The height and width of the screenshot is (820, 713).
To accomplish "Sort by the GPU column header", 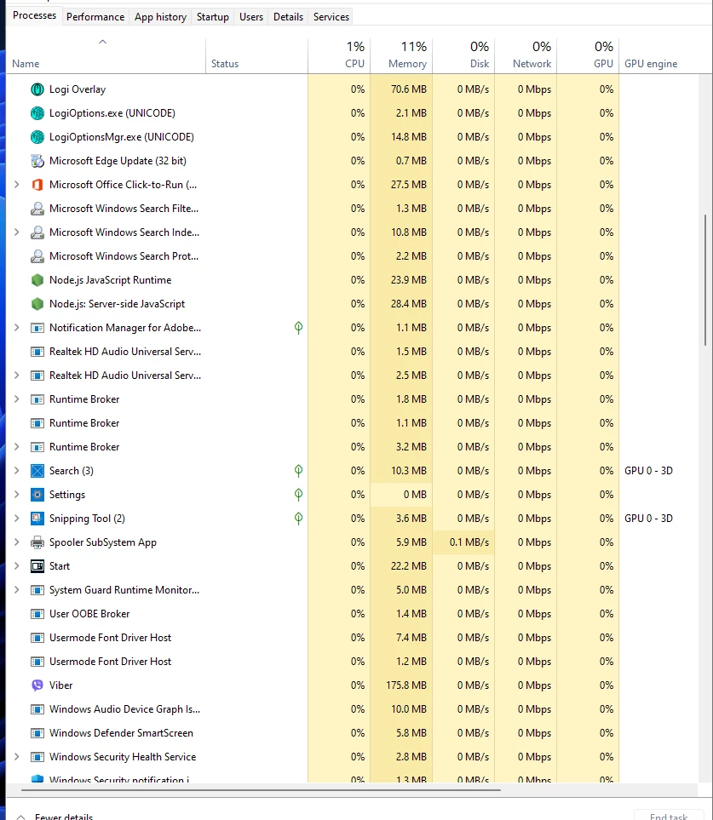I will click(x=588, y=55).
